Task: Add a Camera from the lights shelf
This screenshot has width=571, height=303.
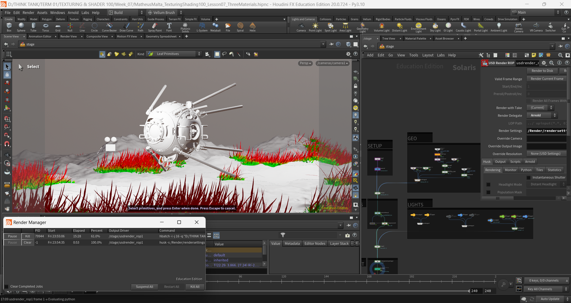Action: 301,27
